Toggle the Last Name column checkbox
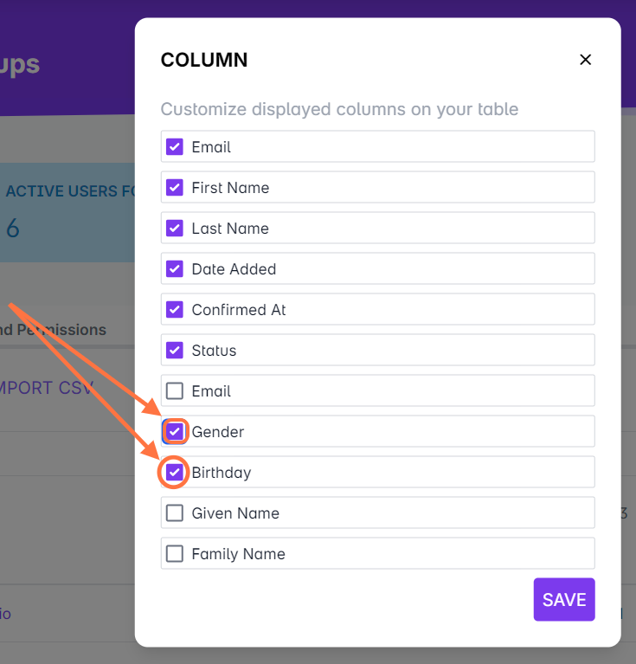636x664 pixels. [175, 229]
